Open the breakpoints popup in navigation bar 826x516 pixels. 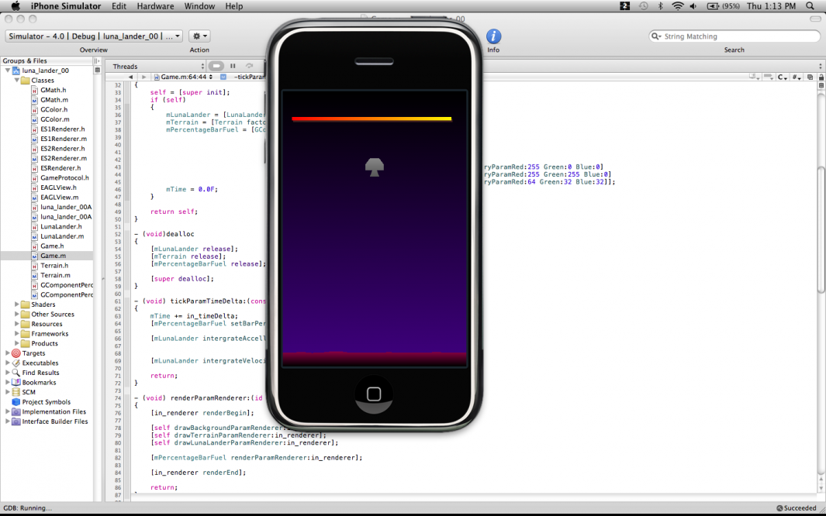tap(769, 77)
